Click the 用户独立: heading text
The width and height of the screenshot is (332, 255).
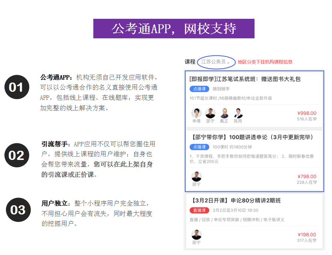(56, 203)
